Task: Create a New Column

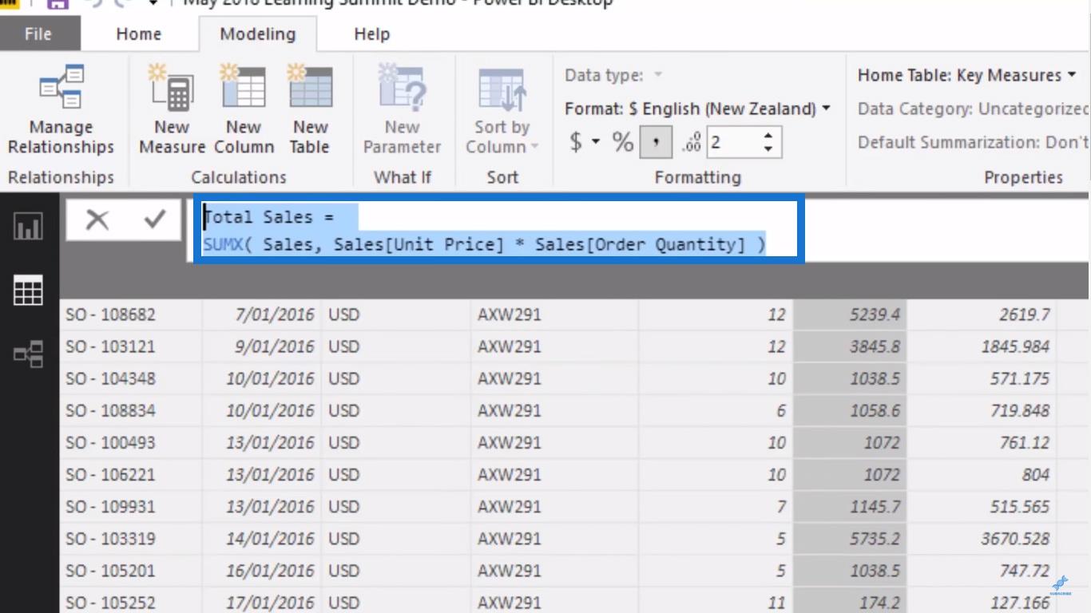Action: [x=244, y=110]
